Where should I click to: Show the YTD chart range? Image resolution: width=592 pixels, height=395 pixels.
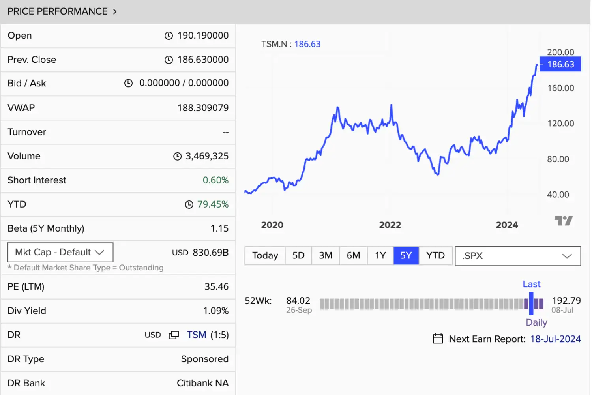[x=435, y=256]
